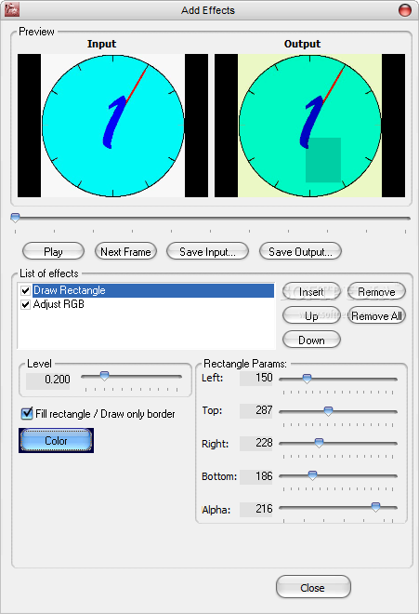Advance with the Next Frame button
The width and height of the screenshot is (419, 614).
125,251
